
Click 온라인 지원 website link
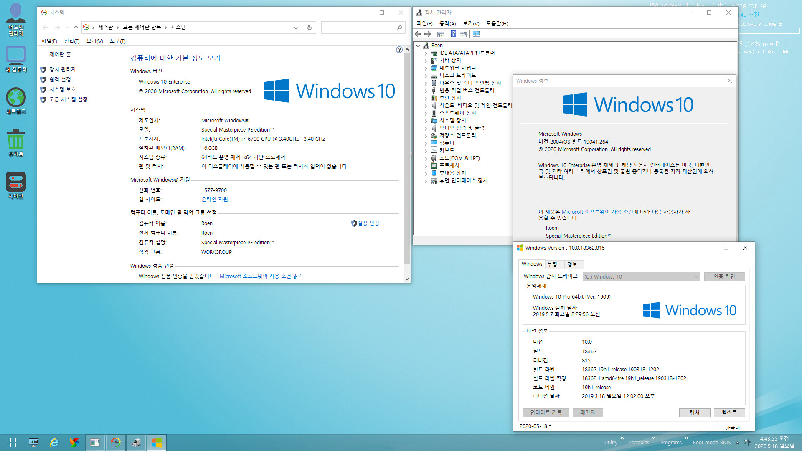pos(215,200)
